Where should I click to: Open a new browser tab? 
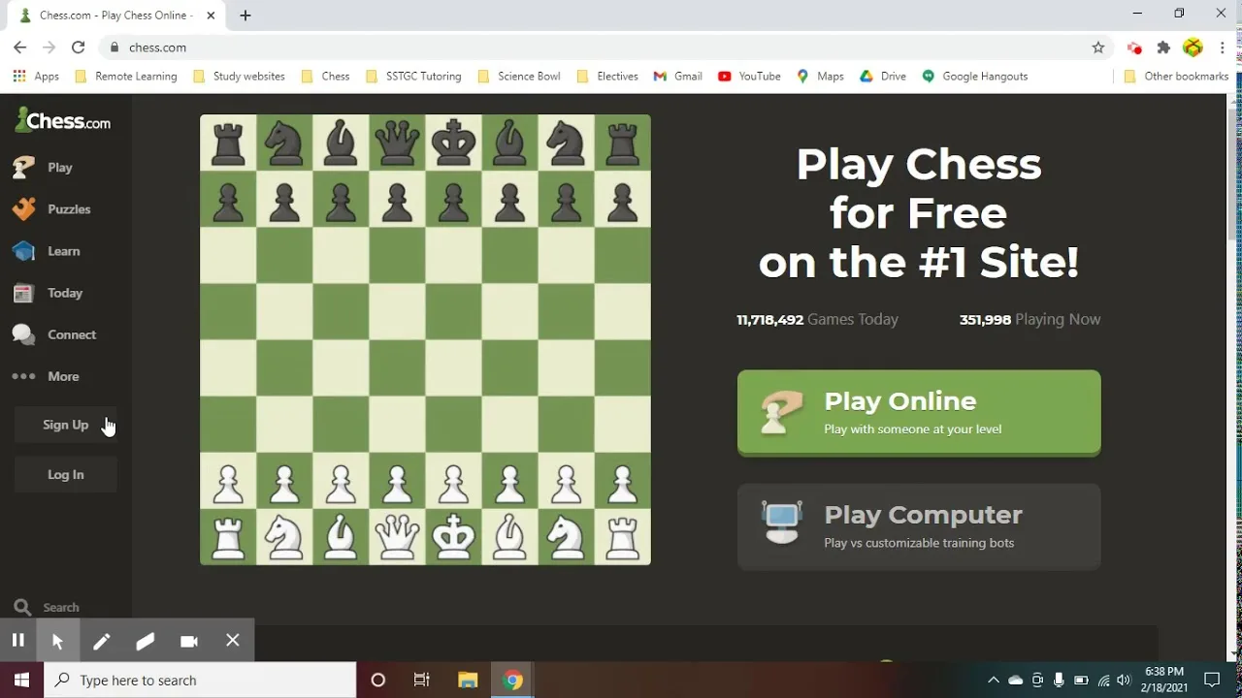pos(245,16)
